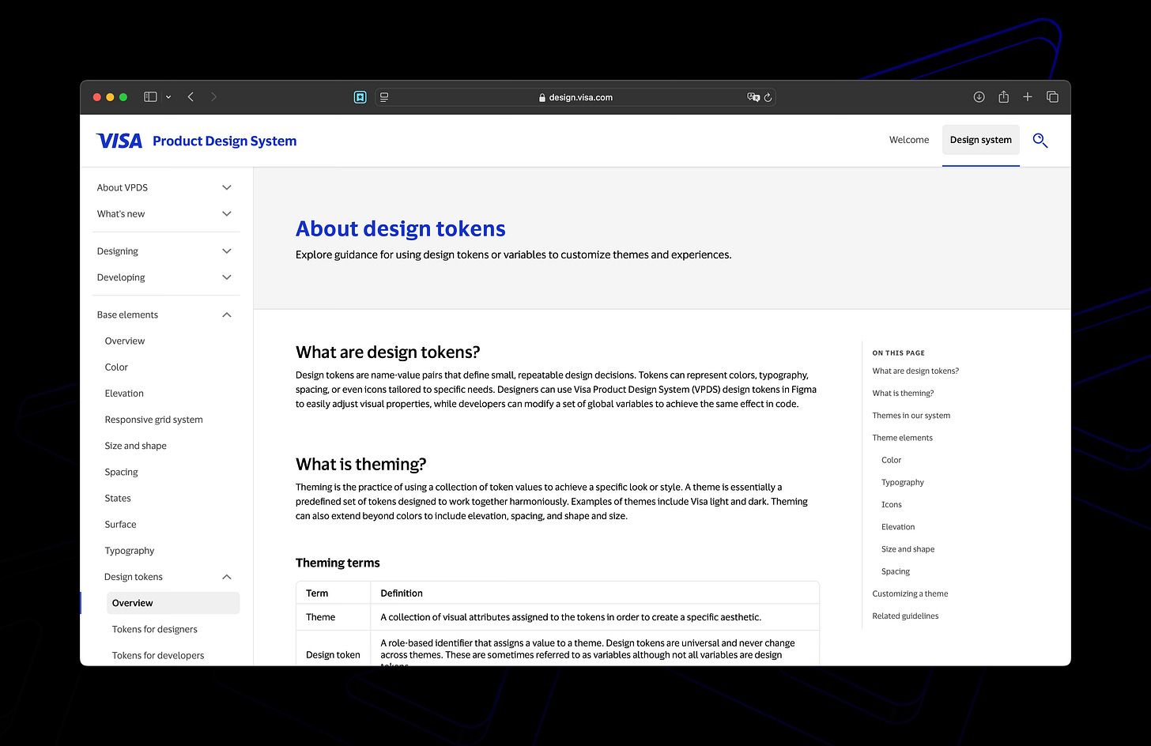
Task: Jump to Typography in On this page
Action: 903,482
